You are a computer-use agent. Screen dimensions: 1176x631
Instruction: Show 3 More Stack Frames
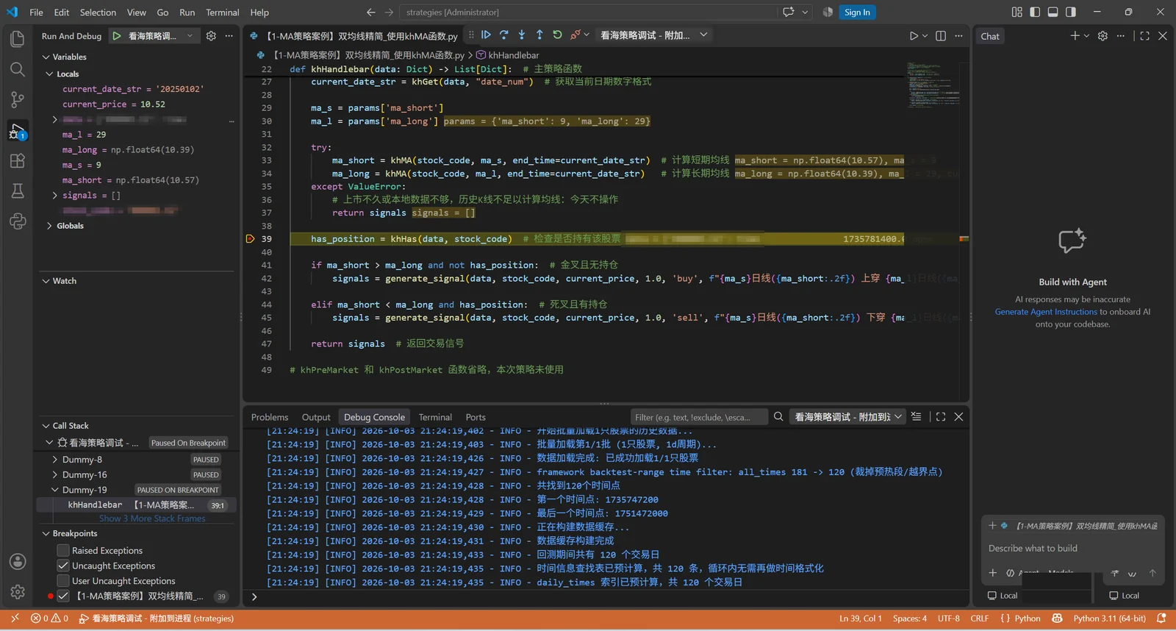[x=153, y=518]
